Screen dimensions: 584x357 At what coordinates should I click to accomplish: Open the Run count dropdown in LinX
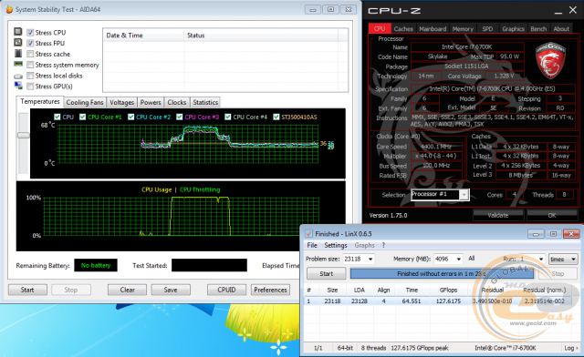tap(541, 259)
